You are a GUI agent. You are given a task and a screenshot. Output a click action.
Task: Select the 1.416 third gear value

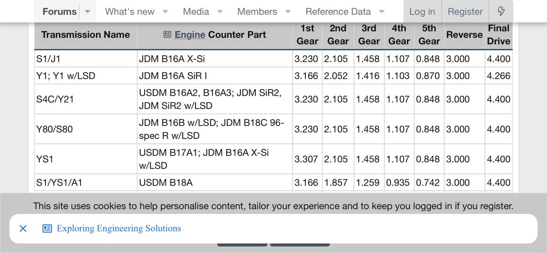(369, 76)
